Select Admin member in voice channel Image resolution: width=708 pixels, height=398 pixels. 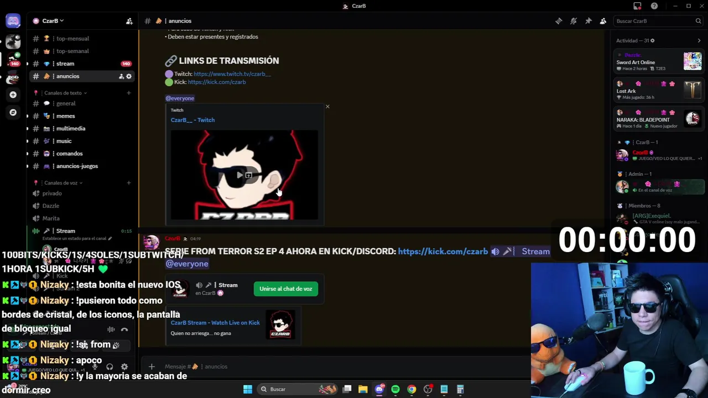click(x=659, y=187)
